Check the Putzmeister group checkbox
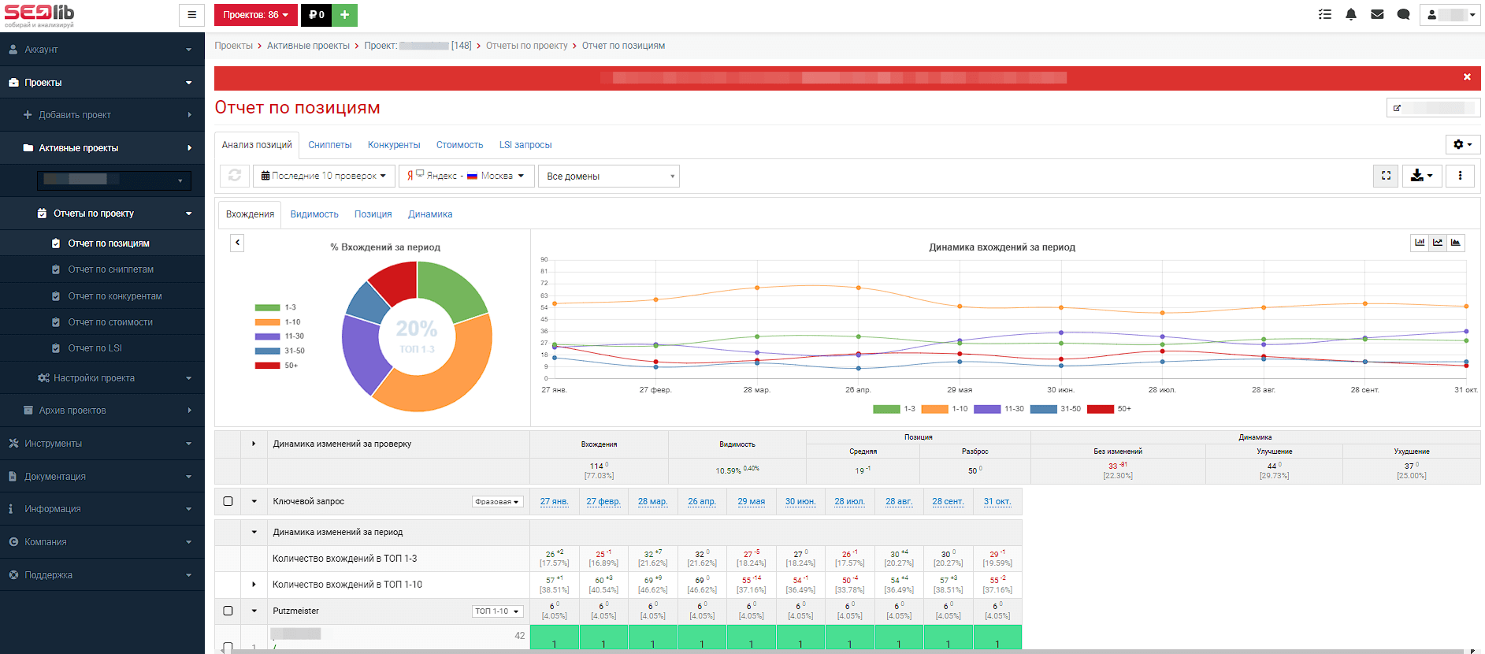The width and height of the screenshot is (1485, 654). (x=228, y=611)
